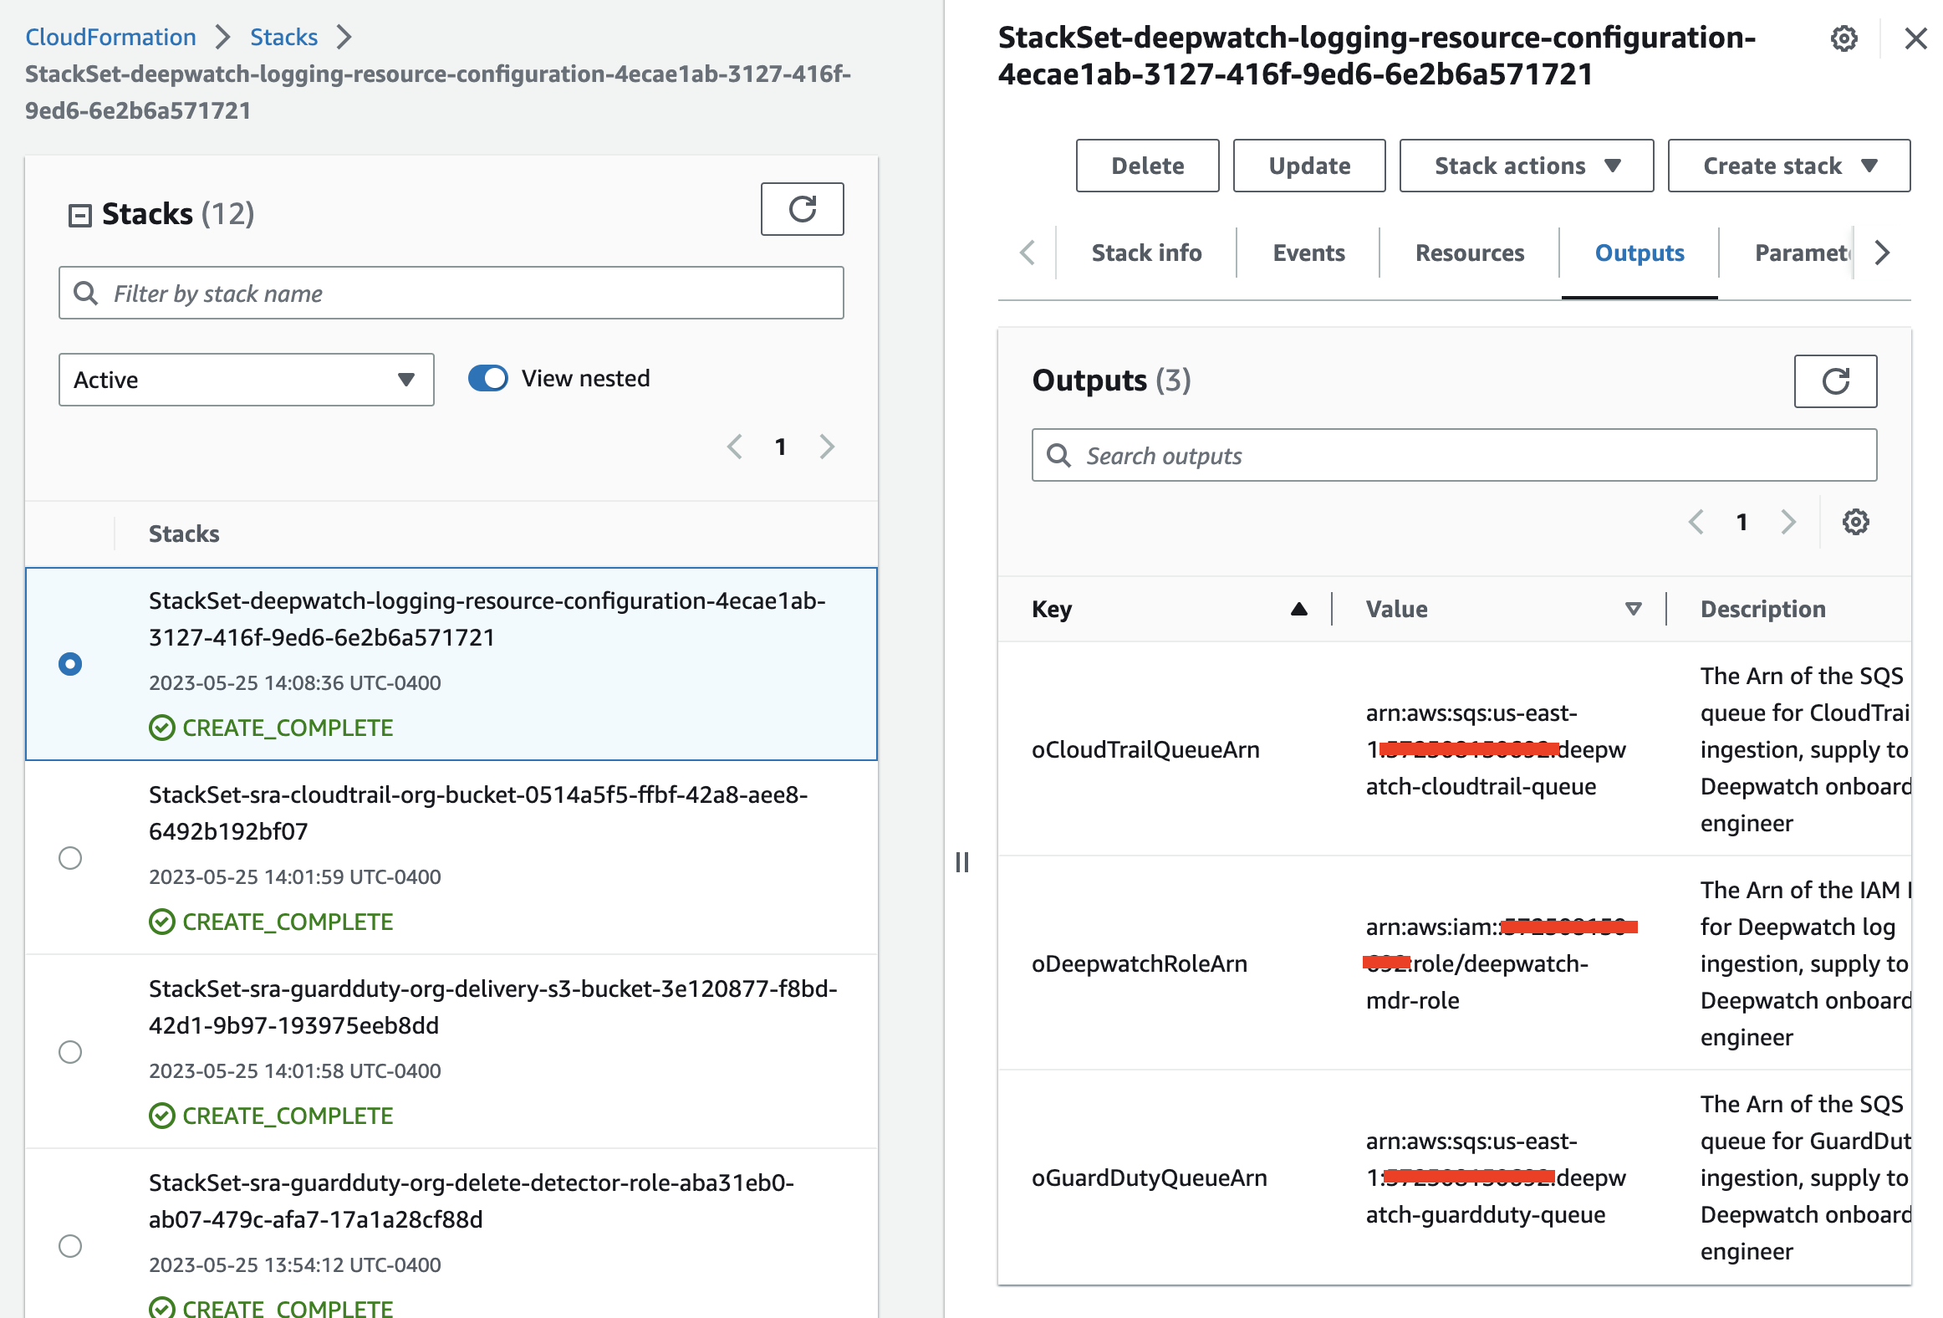Expand the Stack actions dropdown
The height and width of the screenshot is (1318, 1943).
[x=1526, y=166]
